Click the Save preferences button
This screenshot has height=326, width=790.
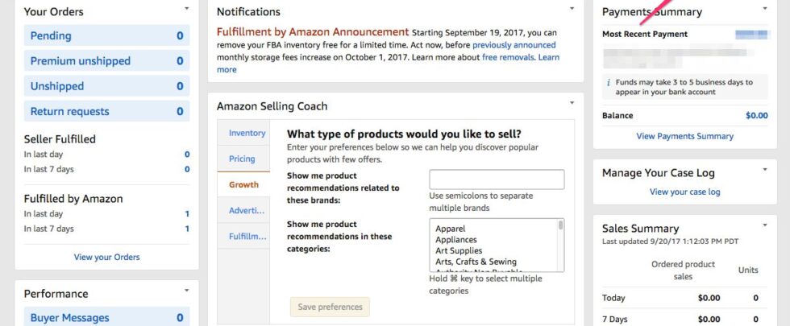coord(330,307)
